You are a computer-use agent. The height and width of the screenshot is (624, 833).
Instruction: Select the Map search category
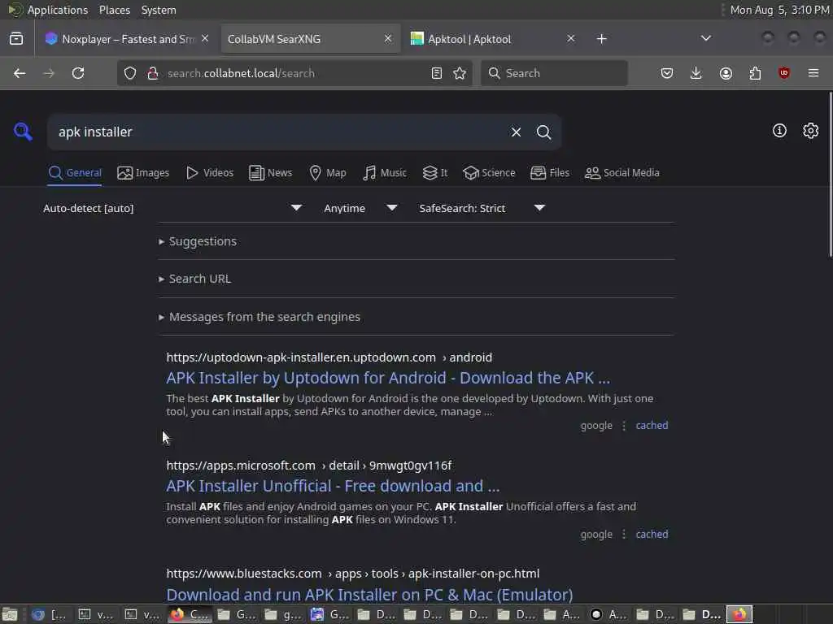pyautogui.click(x=328, y=172)
